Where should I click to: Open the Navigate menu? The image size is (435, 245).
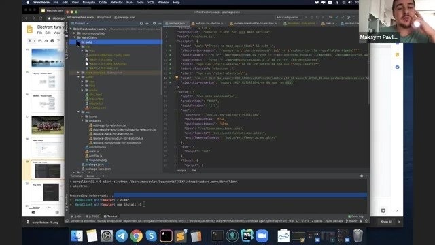click(x=89, y=3)
